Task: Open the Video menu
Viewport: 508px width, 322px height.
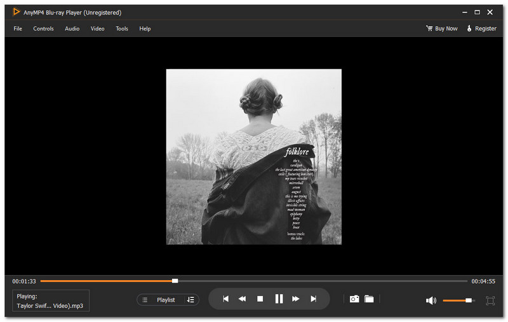Action: pyautogui.click(x=97, y=29)
